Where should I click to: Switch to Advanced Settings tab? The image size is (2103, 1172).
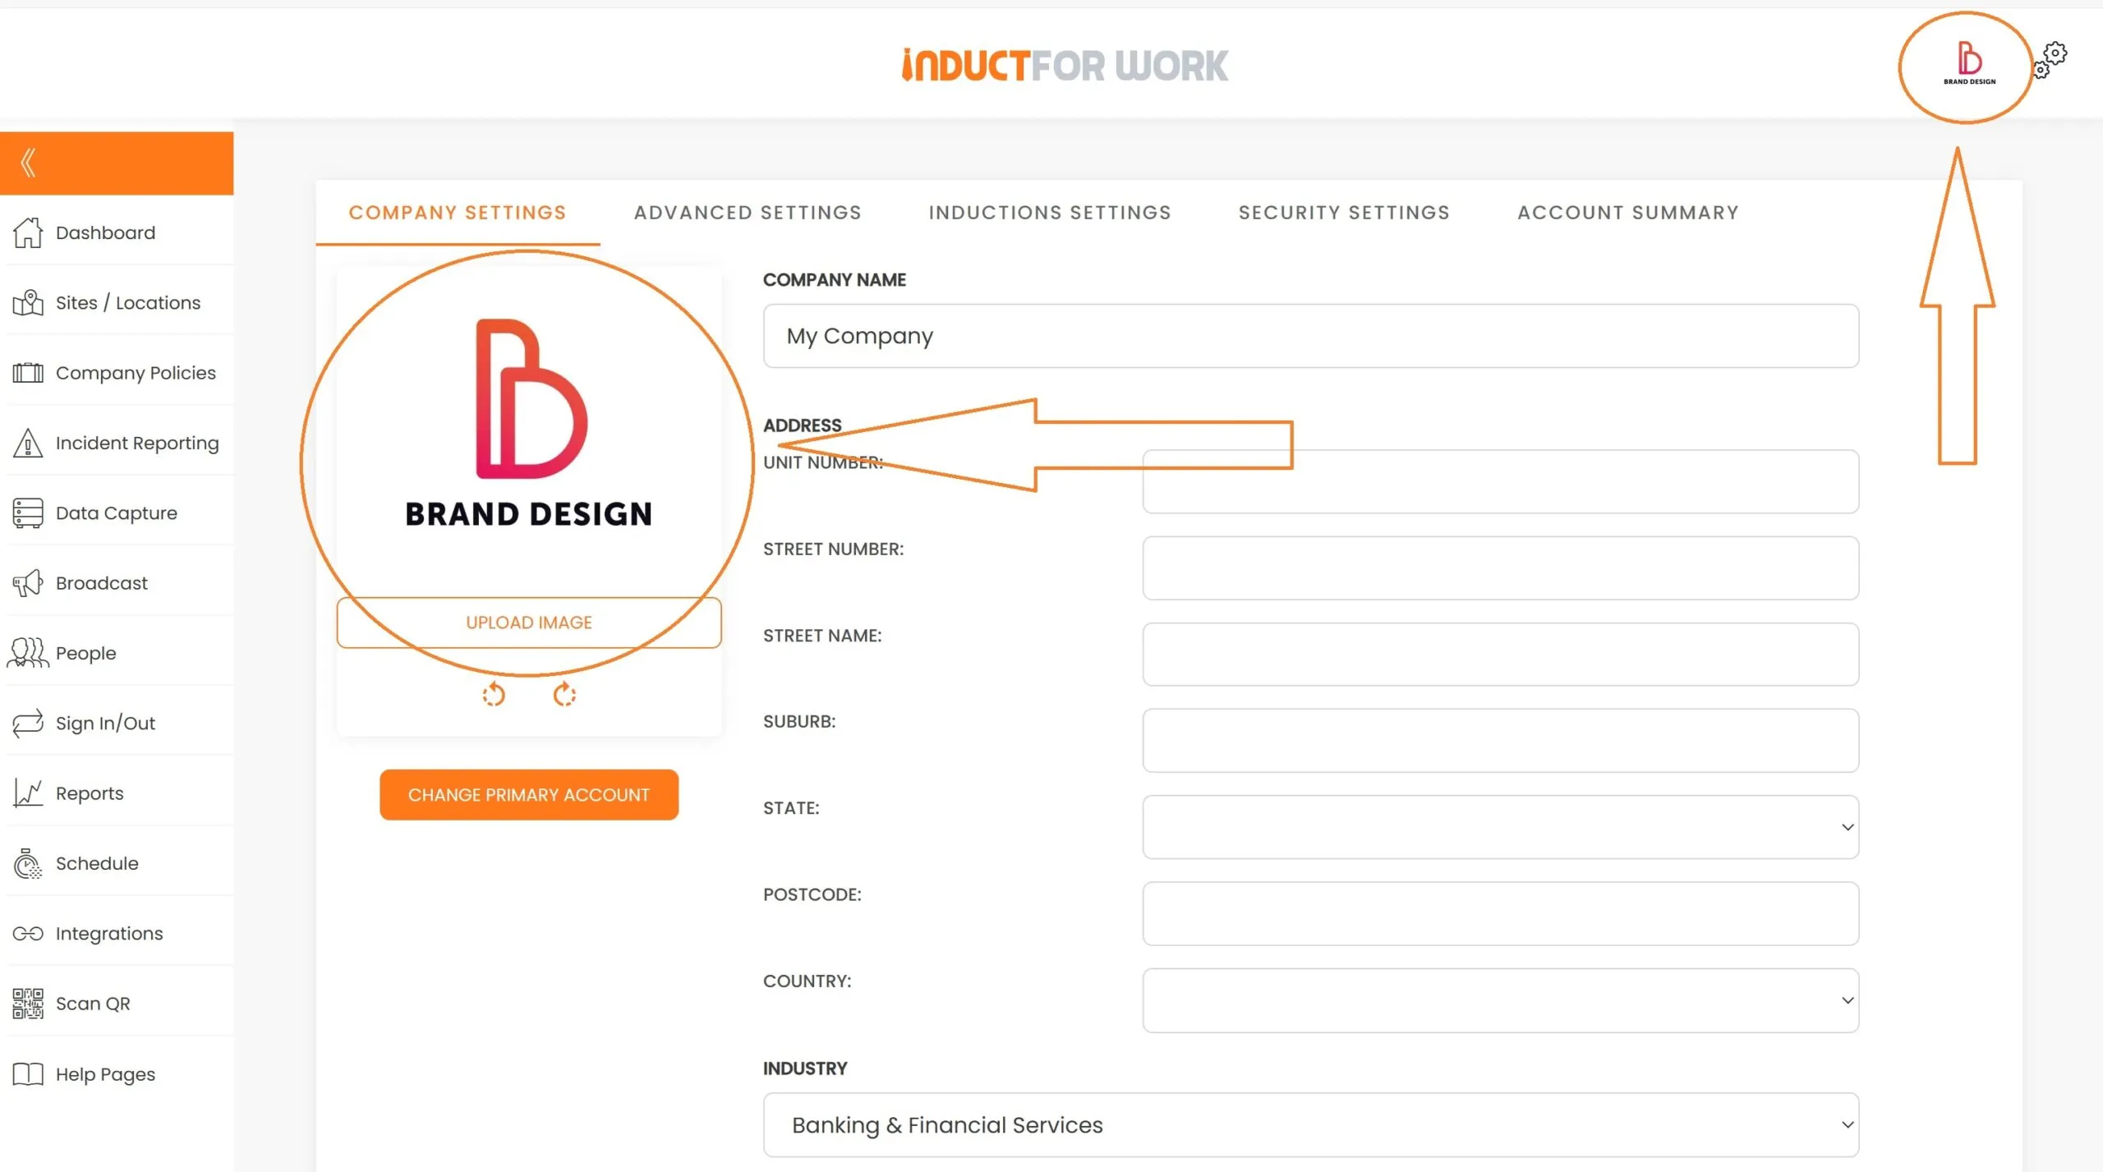[748, 213]
